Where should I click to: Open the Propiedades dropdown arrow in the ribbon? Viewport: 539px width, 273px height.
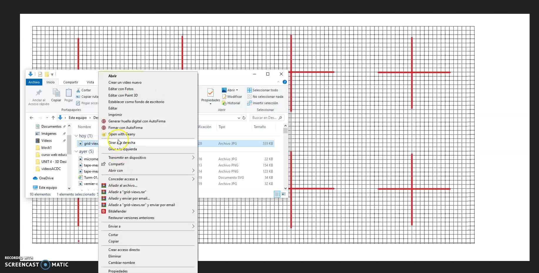click(x=210, y=104)
